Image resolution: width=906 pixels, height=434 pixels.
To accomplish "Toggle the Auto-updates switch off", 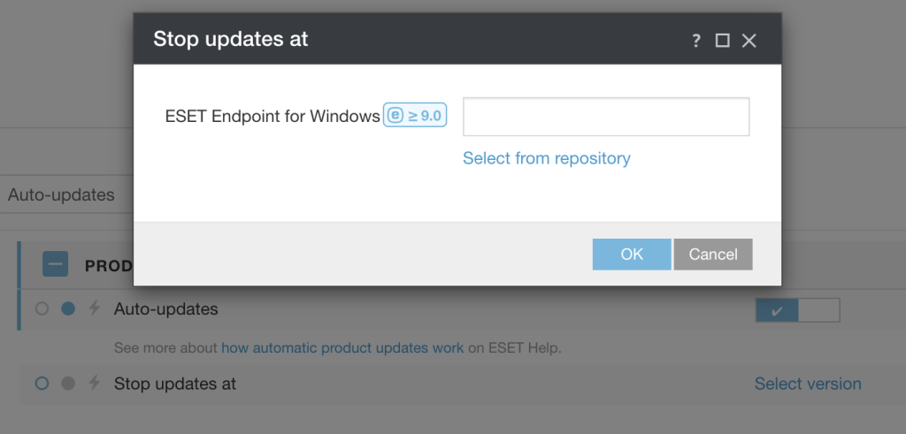I will pyautogui.click(x=796, y=310).
